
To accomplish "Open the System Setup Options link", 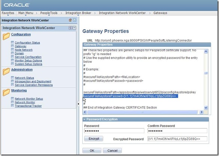I will pos(28,64).
